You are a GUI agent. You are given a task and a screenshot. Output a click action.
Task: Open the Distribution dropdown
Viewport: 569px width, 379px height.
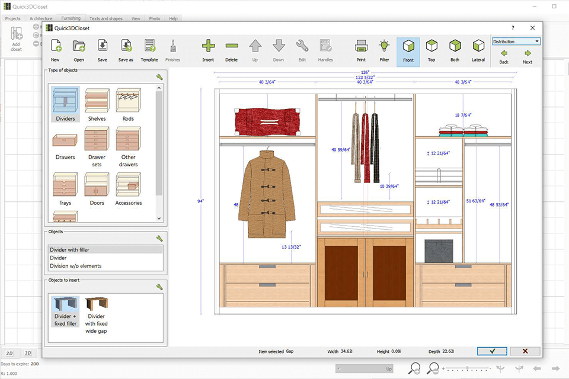tap(516, 41)
